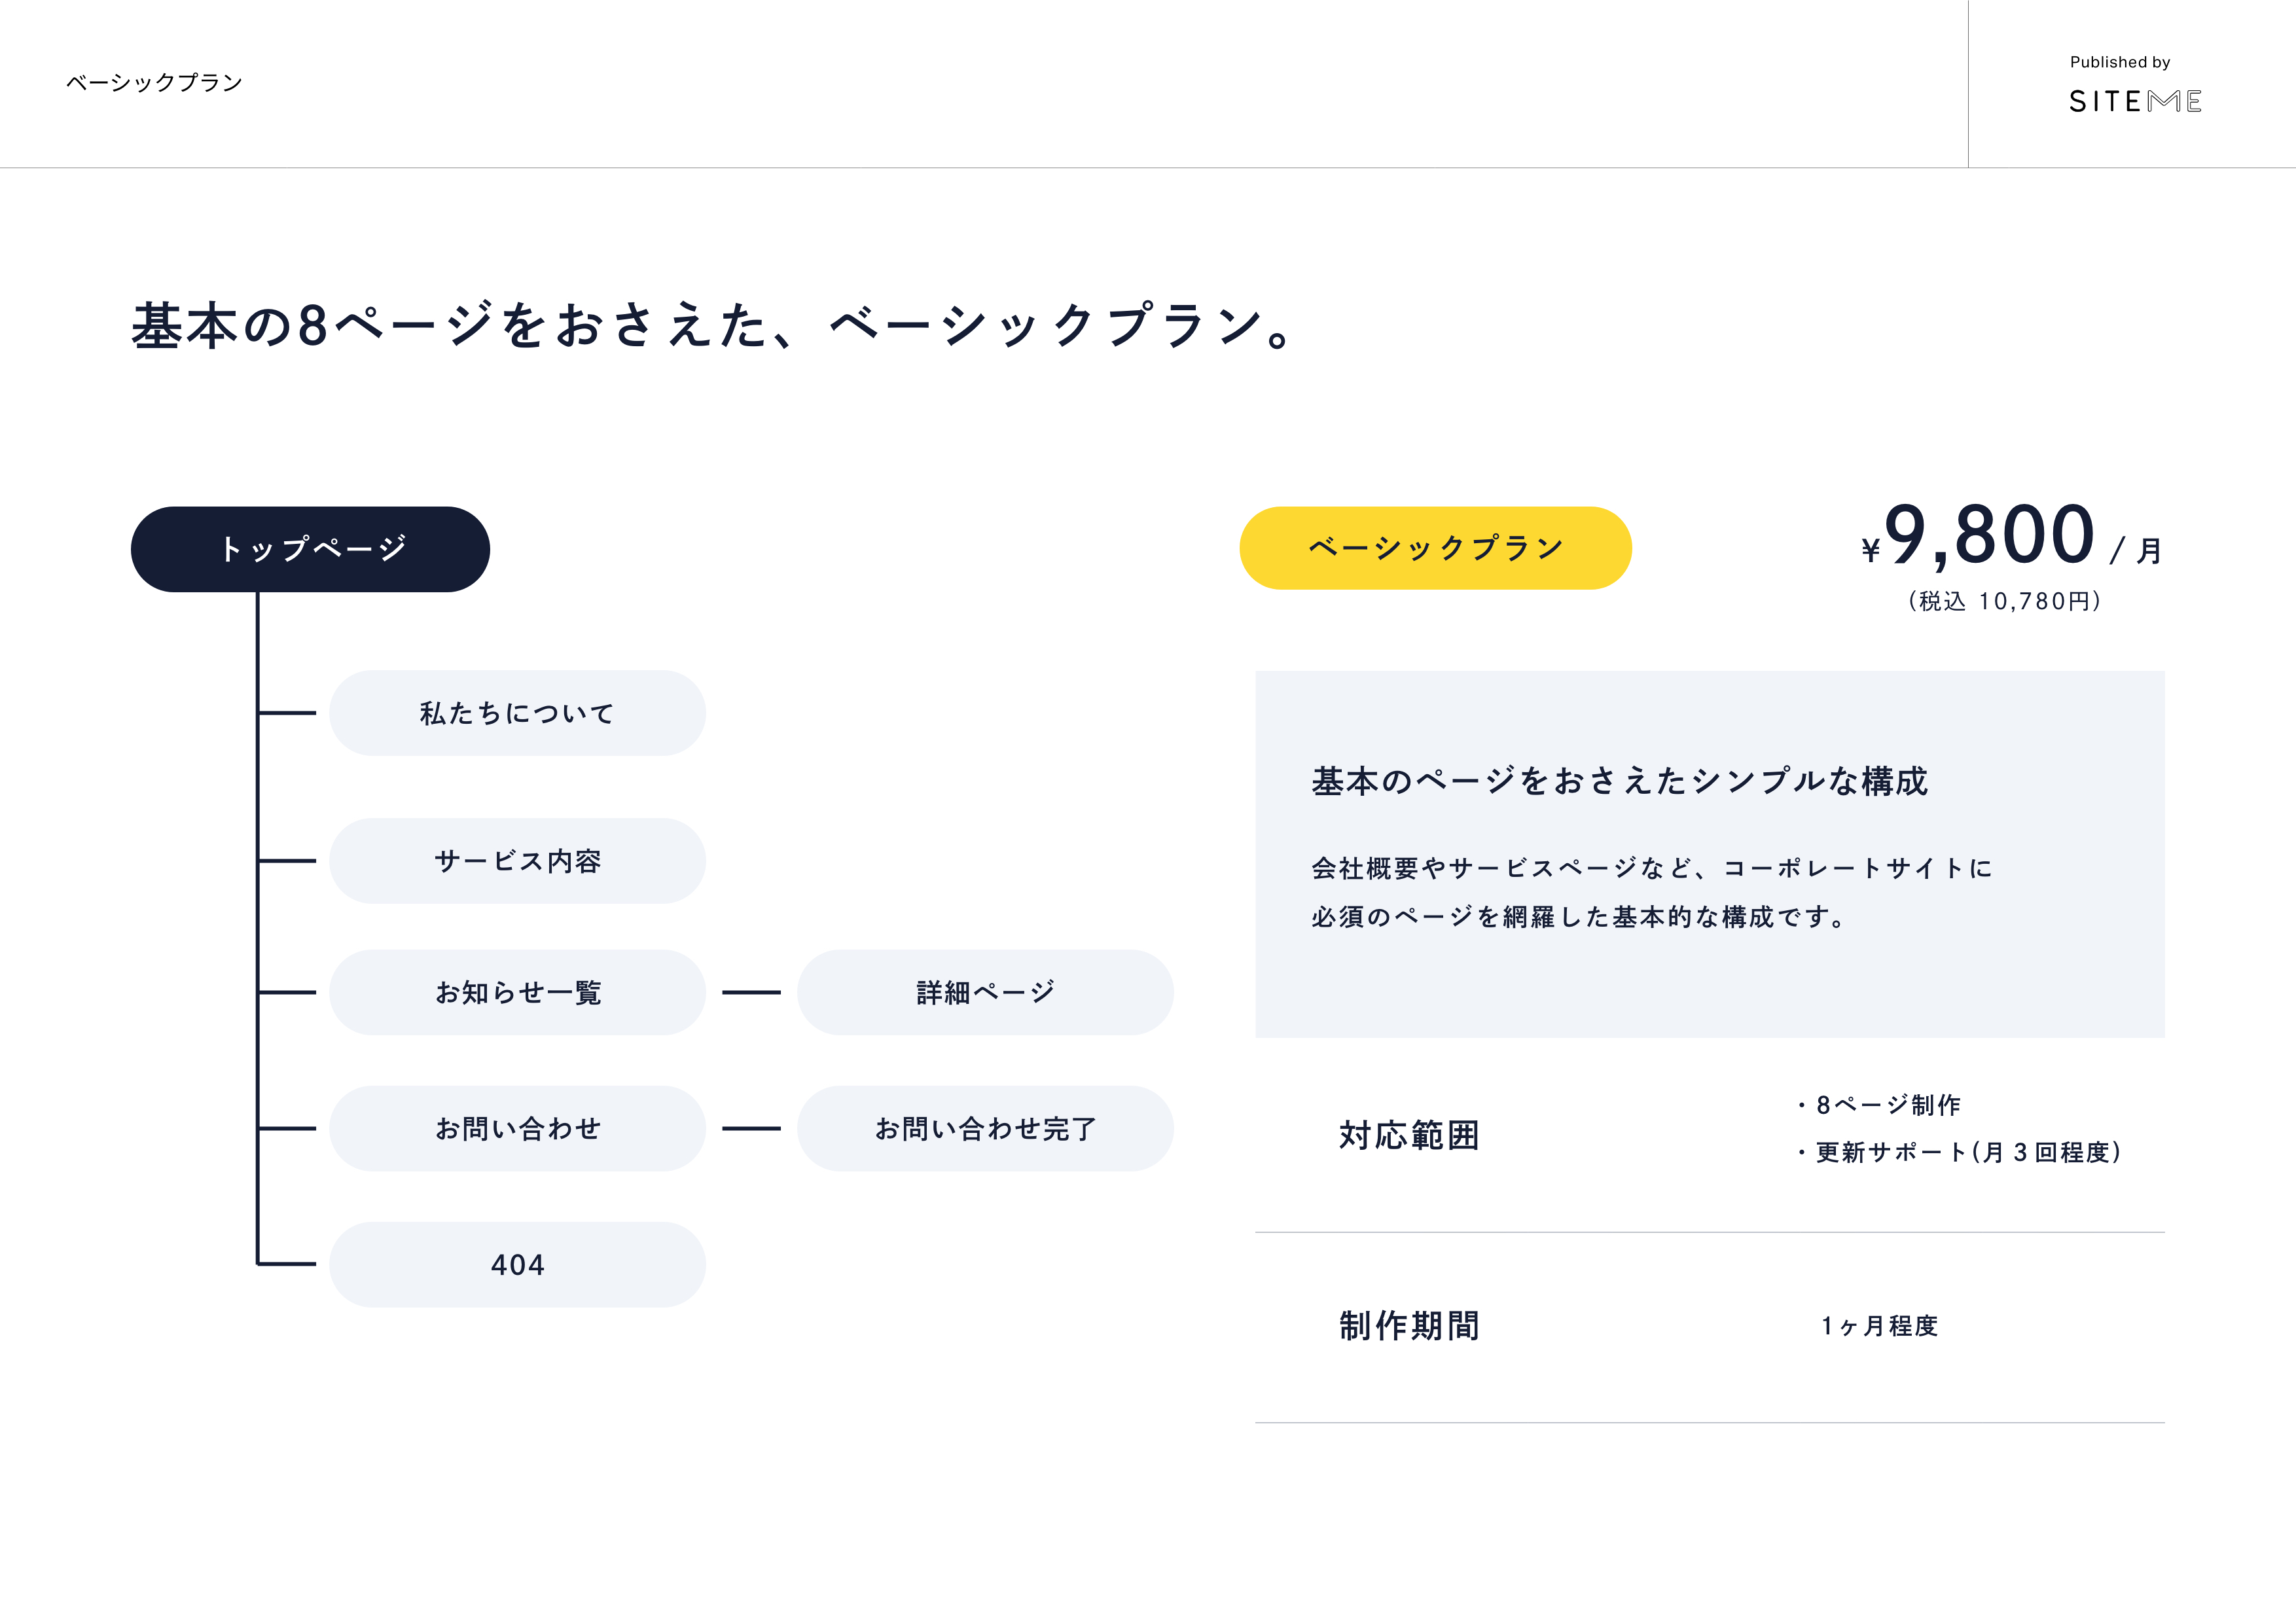Image resolution: width=2296 pixels, height=1623 pixels.
Task: Click the Published by text
Action: coord(2120,62)
